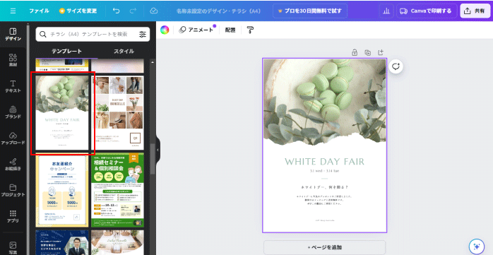Click the duplicate page icon above canvas
This screenshot has height=255, width=493.
click(367, 52)
